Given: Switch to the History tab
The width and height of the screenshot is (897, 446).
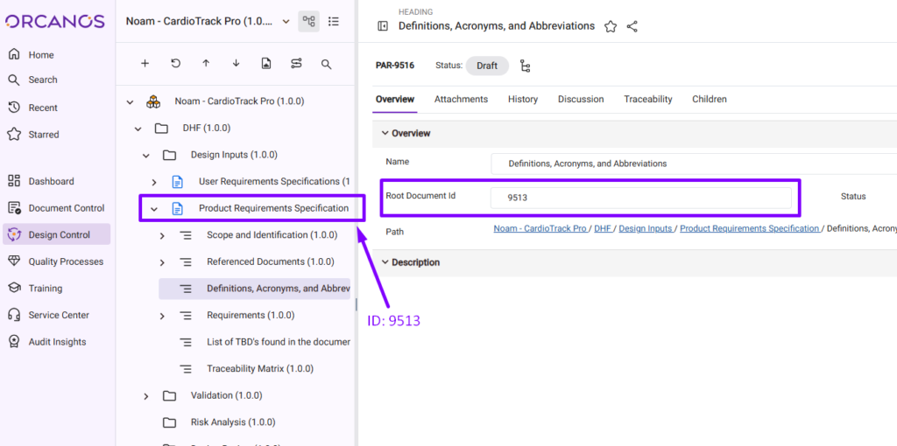Looking at the screenshot, I should tap(522, 100).
